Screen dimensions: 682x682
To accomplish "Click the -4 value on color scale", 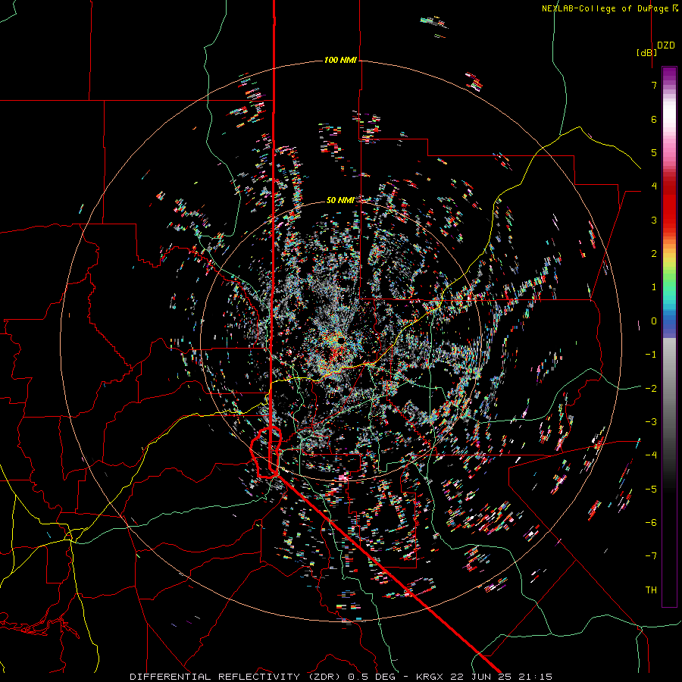I will pos(651,455).
